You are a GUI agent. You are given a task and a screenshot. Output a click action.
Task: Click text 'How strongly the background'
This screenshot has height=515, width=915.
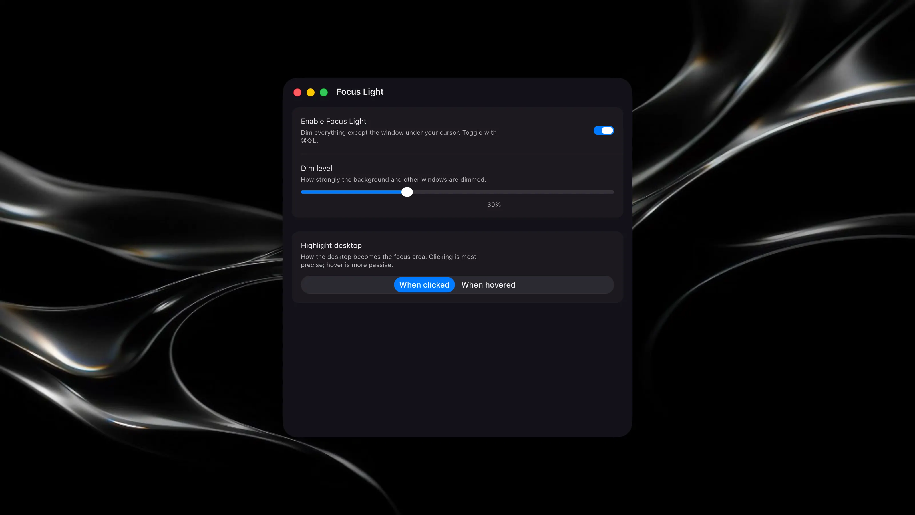(x=393, y=179)
